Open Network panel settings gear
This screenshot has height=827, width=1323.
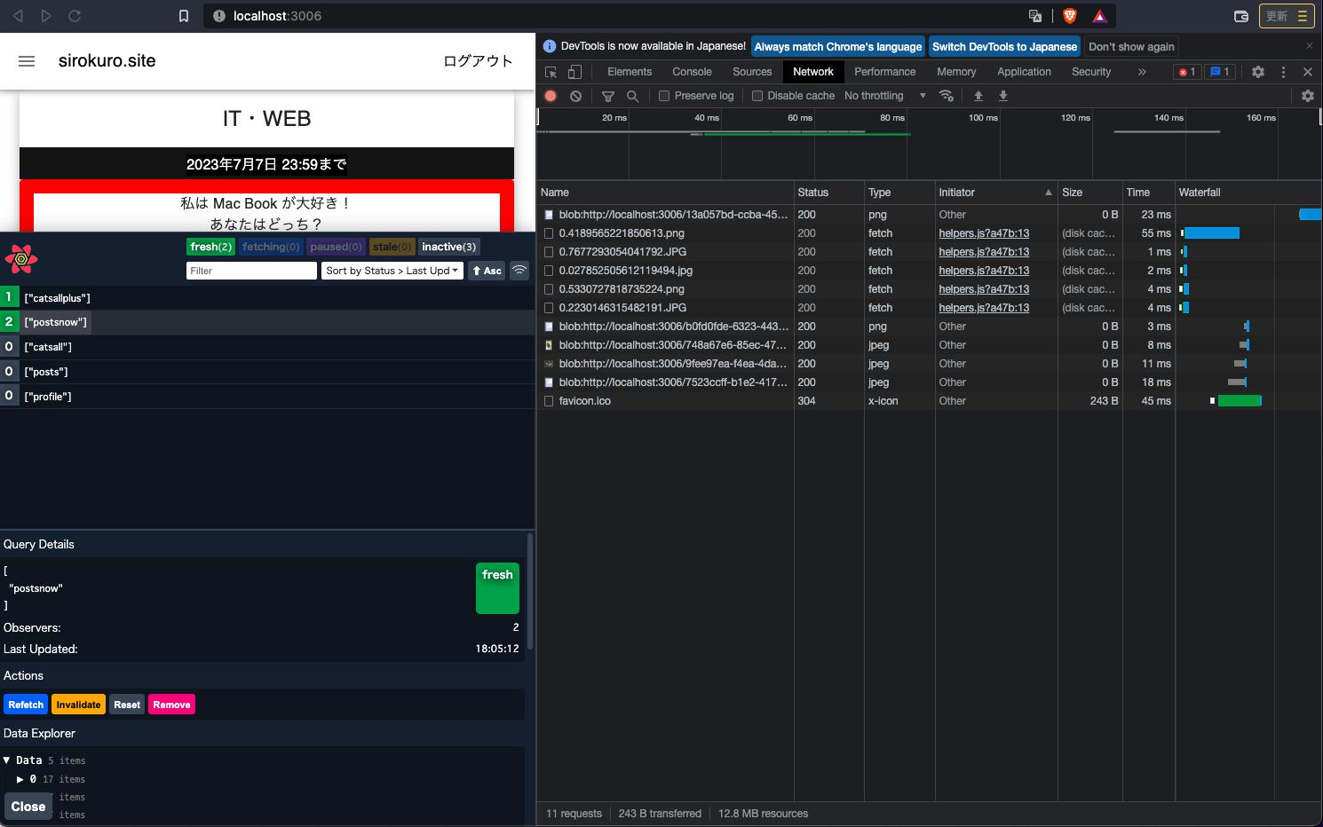pyautogui.click(x=1308, y=96)
